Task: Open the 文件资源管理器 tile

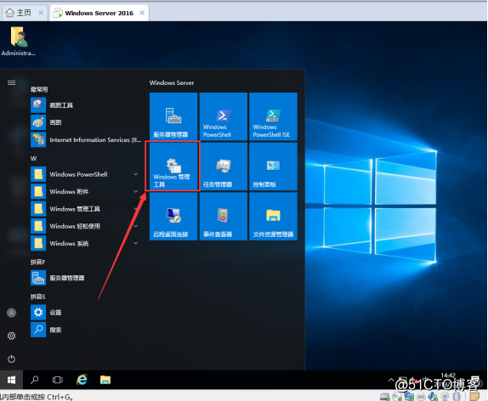Action: 273,216
